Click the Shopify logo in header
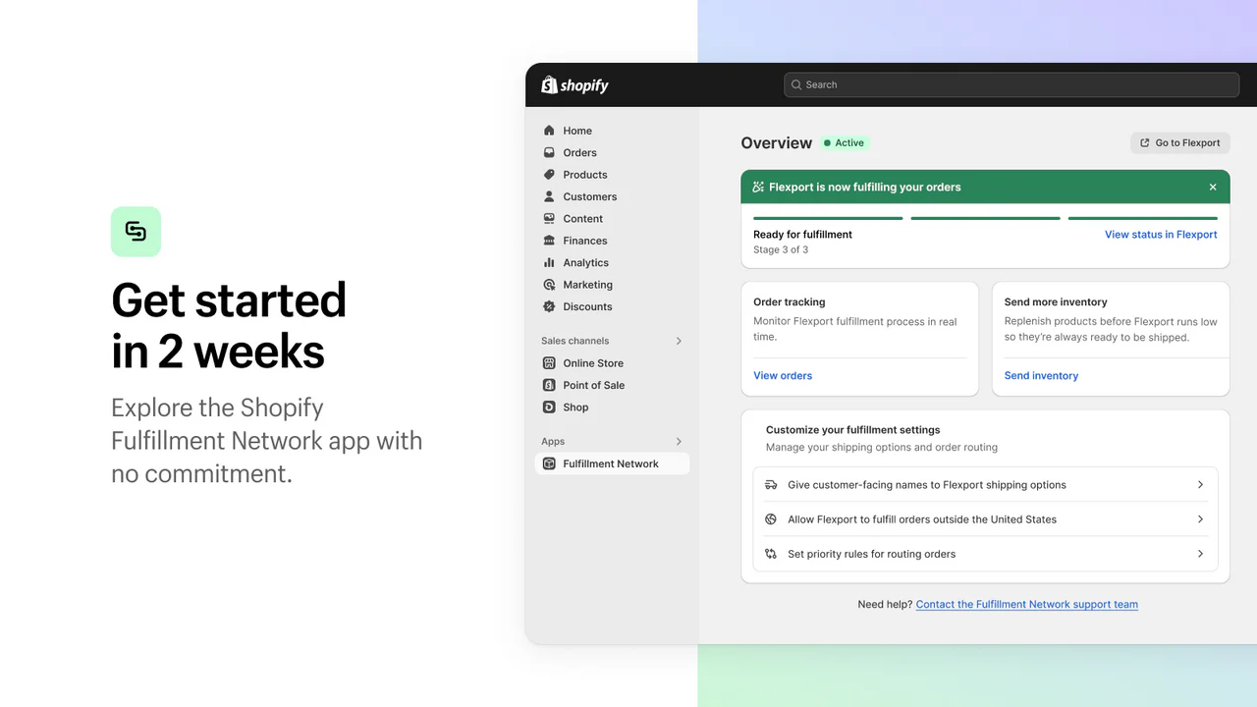This screenshot has height=707, width=1257. (574, 85)
